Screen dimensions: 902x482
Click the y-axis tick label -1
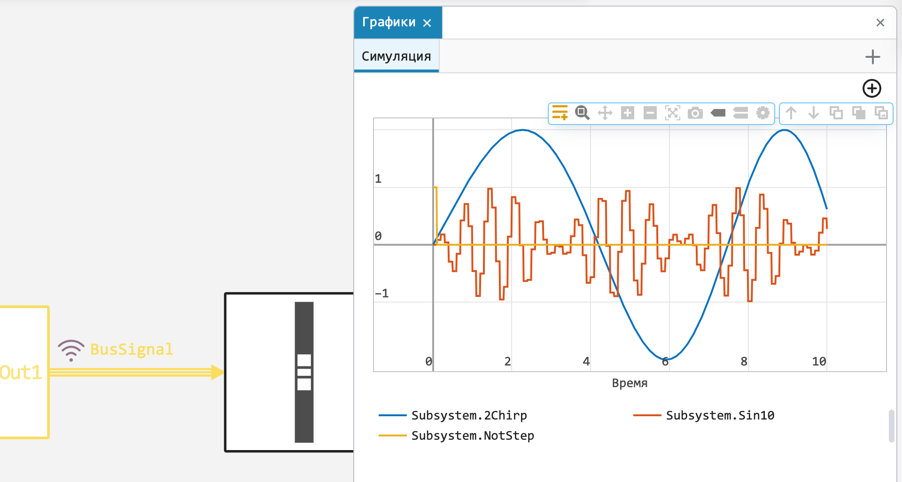coord(381,294)
